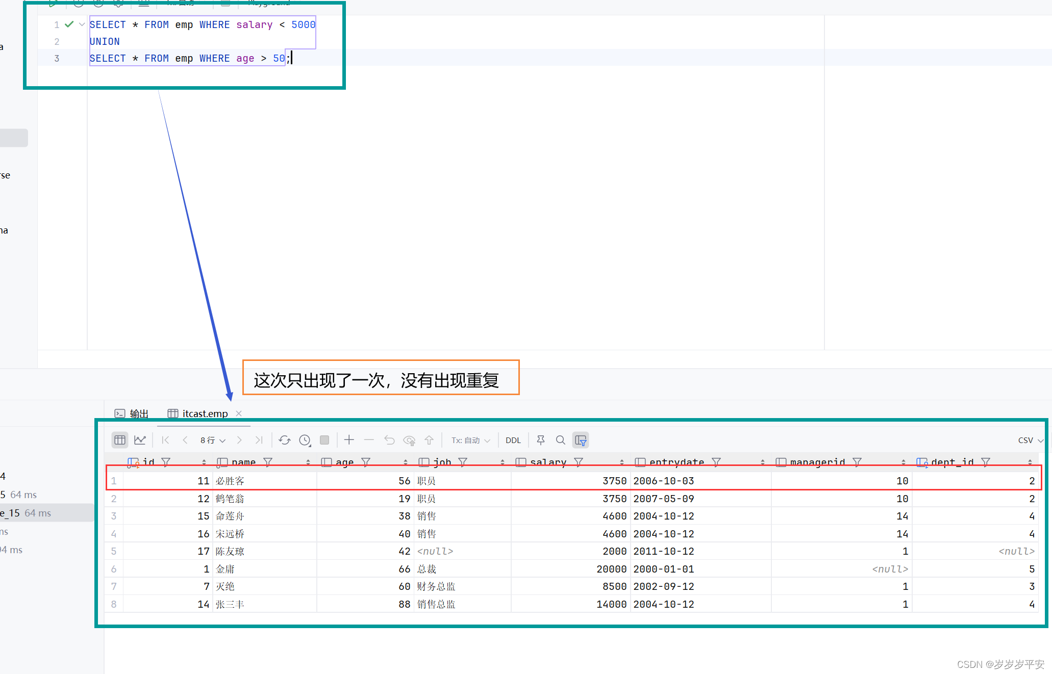Open the e_15 64 ms query history entry
This screenshot has height=674, width=1052.
46,513
